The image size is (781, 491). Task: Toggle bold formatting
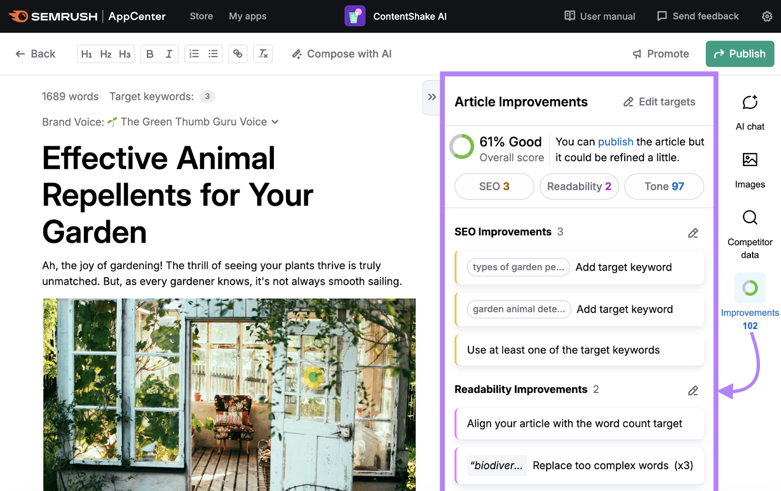click(150, 54)
